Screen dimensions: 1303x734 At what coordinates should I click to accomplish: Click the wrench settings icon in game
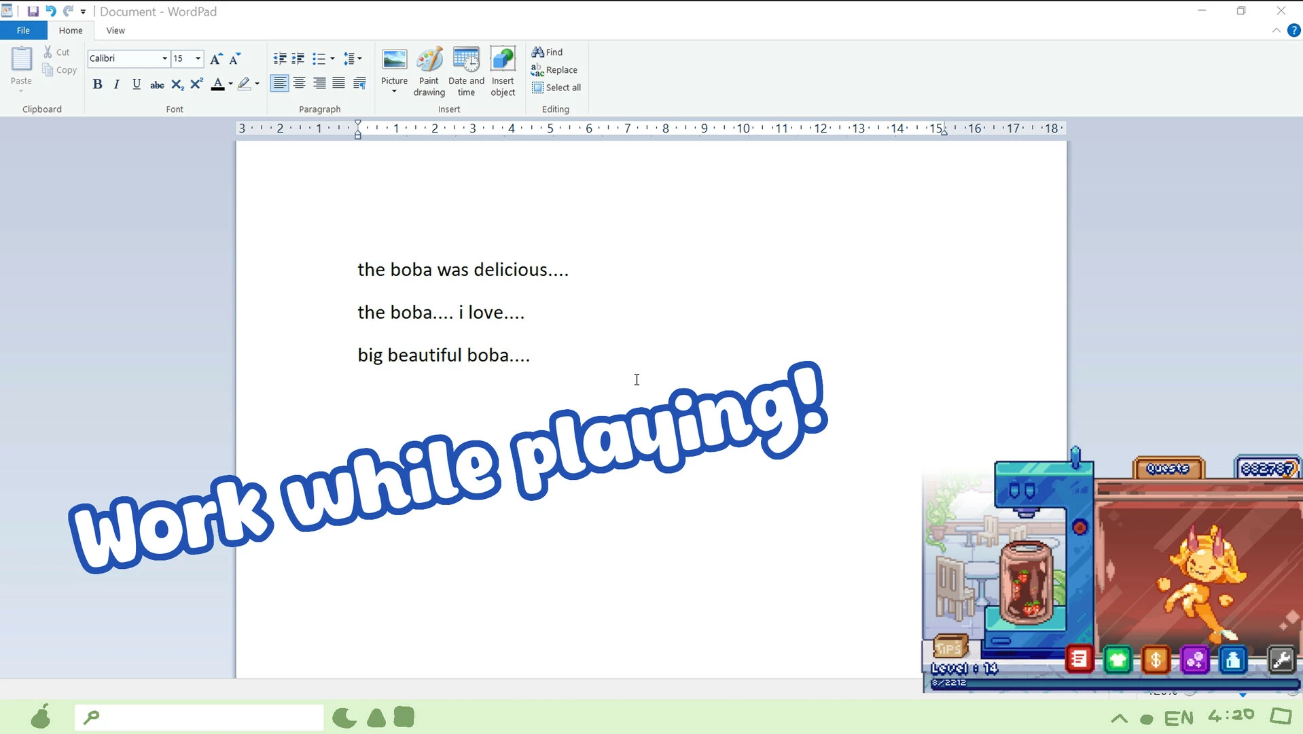point(1281,659)
